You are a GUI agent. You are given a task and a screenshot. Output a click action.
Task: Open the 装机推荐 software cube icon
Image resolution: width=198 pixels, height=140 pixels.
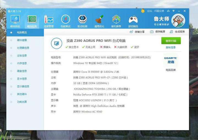point(116,21)
